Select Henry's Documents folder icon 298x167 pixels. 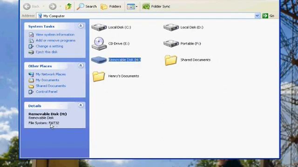[x=99, y=76]
